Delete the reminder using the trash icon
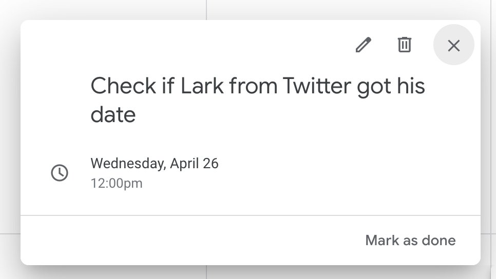This screenshot has width=496, height=279. click(x=404, y=45)
